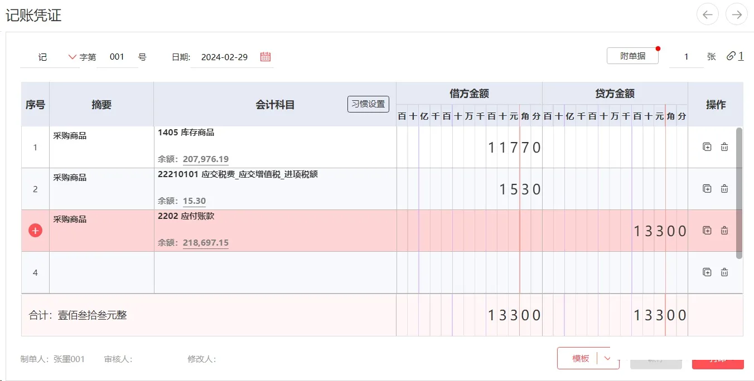This screenshot has height=381, width=754.
Task: Open the 模板 template dropdown arrow
Action: pyautogui.click(x=608, y=358)
